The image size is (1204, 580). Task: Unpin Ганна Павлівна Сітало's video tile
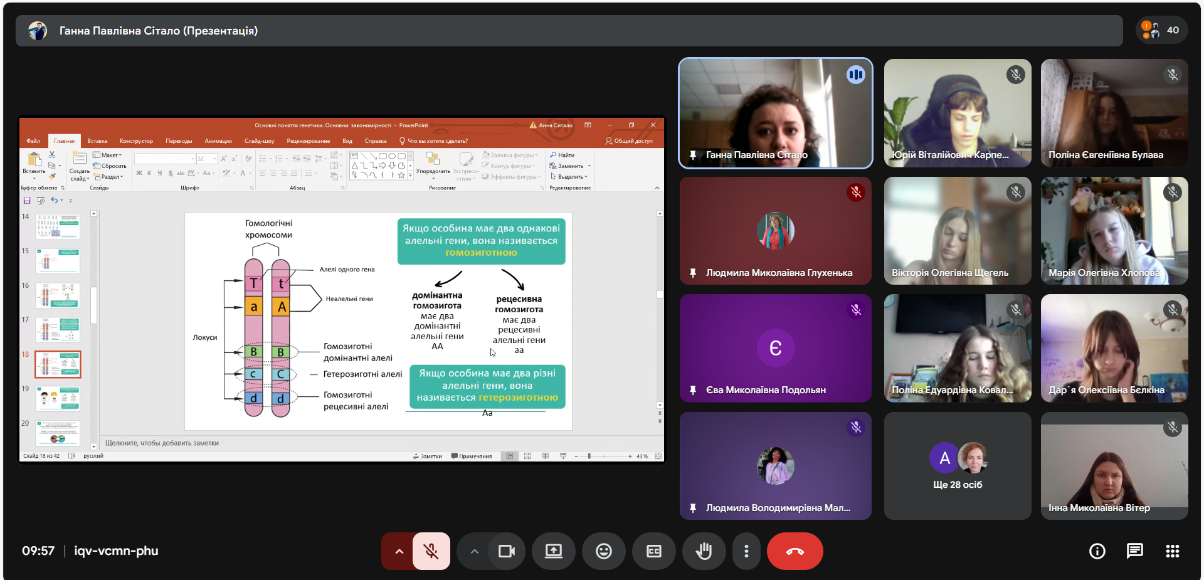point(693,155)
